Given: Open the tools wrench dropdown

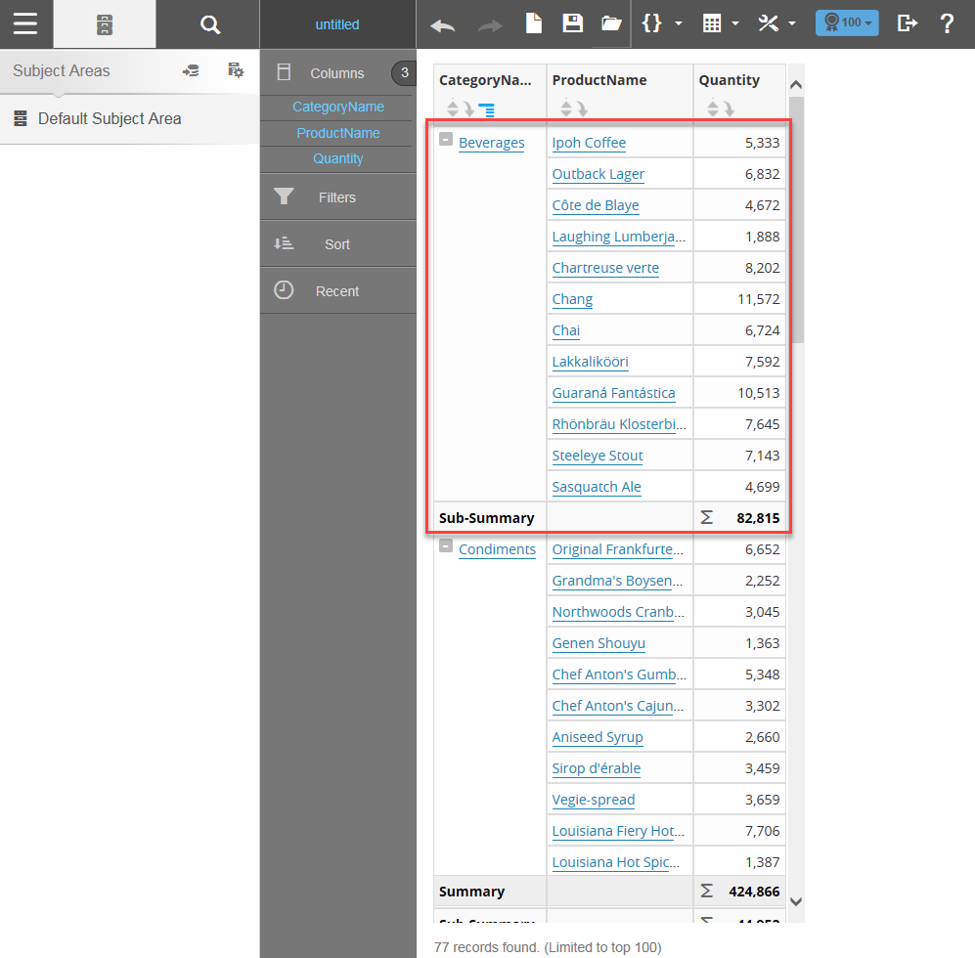Looking at the screenshot, I should [x=776, y=24].
